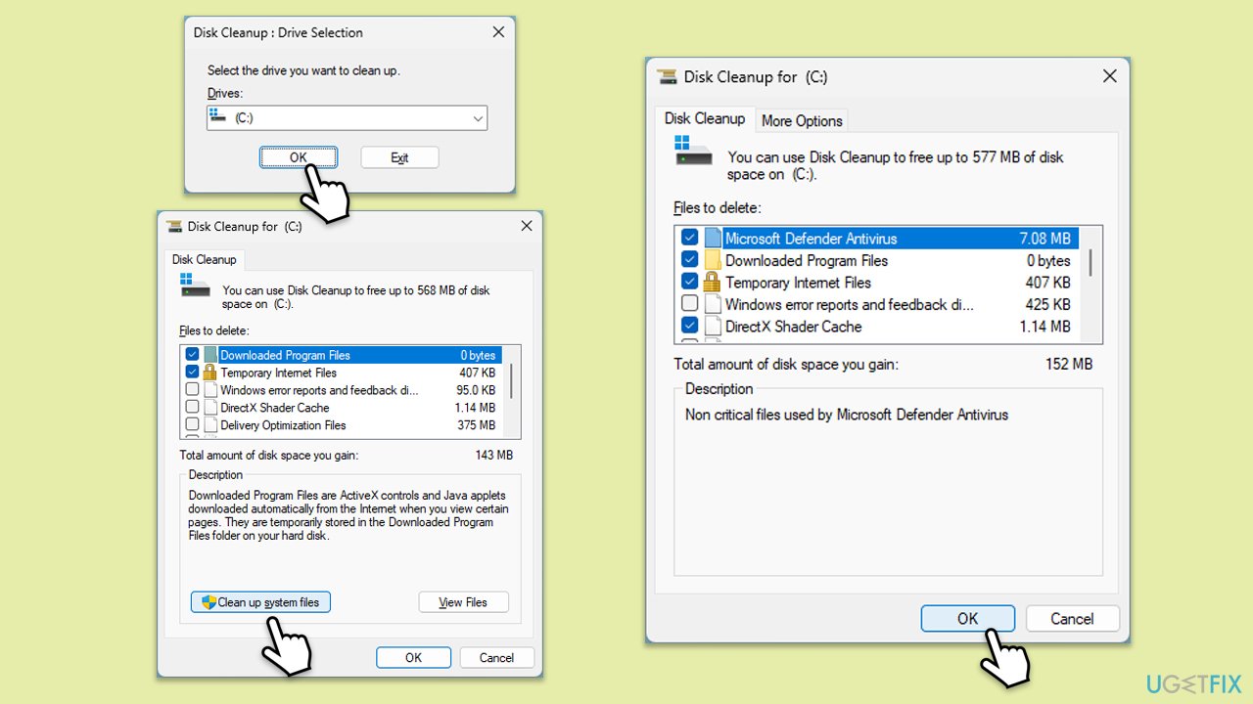Screen dimensions: 1253x704
Task: Check DirectX Shader Cache checkbox in left window
Action: [x=193, y=408]
